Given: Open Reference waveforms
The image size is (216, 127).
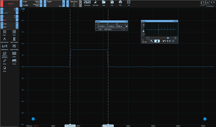Looking at the screenshot, I should [4, 55].
